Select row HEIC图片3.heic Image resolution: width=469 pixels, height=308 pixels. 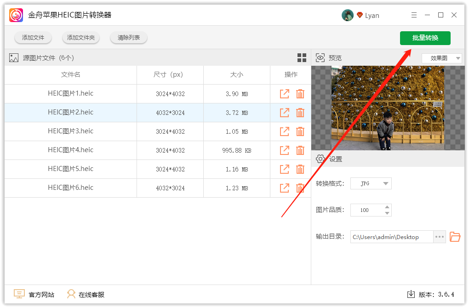pyautogui.click(x=158, y=131)
